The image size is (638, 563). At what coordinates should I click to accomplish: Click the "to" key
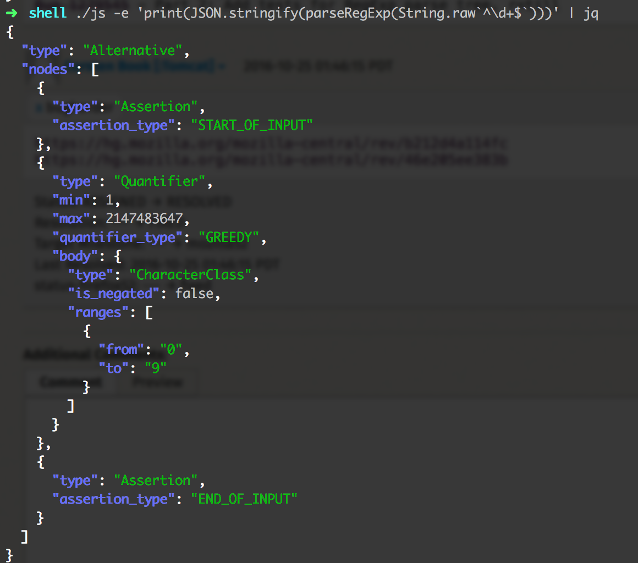(114, 368)
